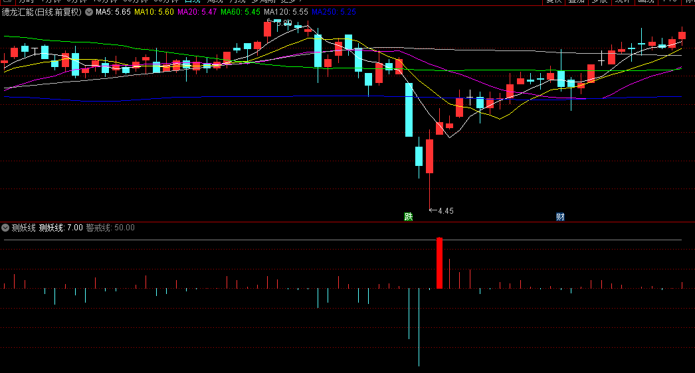695x373 pixels.
Task: Click the 警戒线: 50.00 value
Action: coord(110,228)
